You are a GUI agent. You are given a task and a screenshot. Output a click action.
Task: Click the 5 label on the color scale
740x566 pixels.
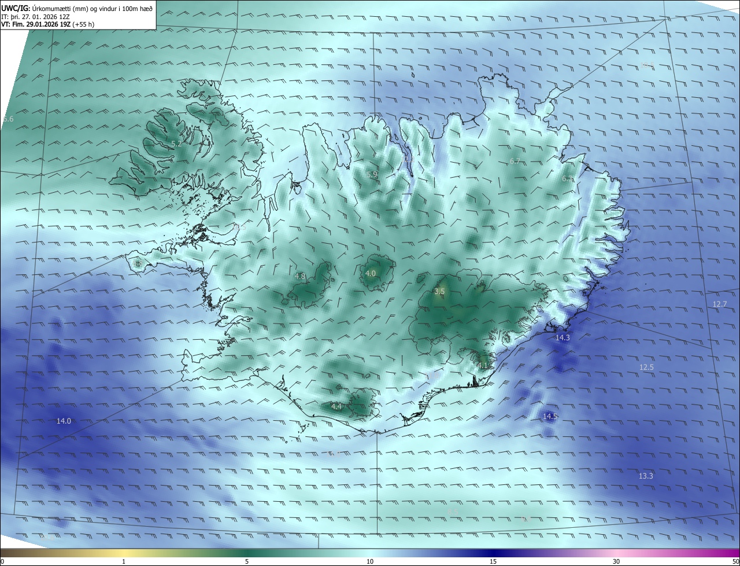247,561
